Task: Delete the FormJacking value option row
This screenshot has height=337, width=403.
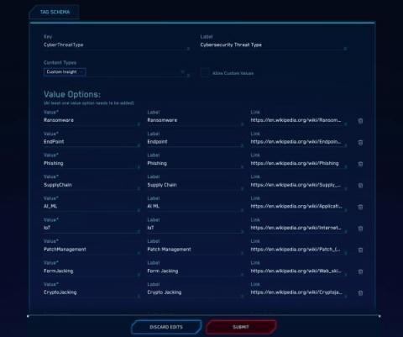Action: 360,271
